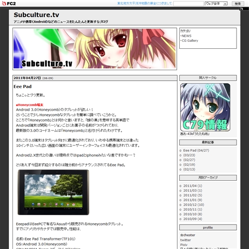Open the 2010/09 monthly archive
This screenshot has height=249, width=249.
[x=193, y=219]
